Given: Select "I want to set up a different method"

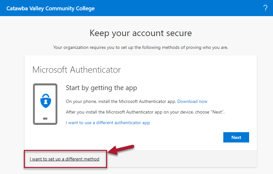Looking at the screenshot, I should [65, 159].
